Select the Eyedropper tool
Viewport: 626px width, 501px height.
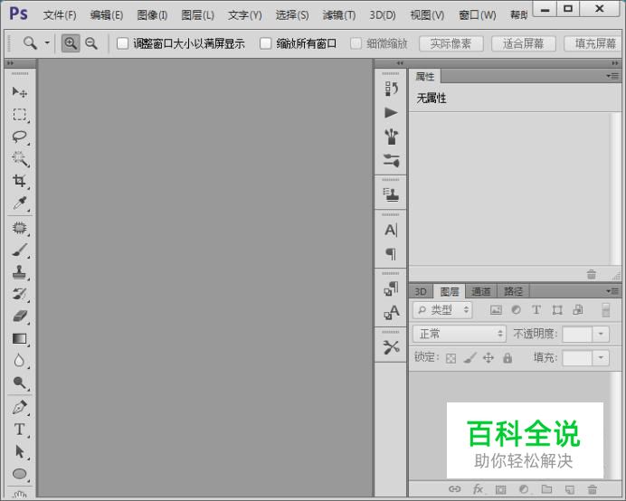click(20, 203)
